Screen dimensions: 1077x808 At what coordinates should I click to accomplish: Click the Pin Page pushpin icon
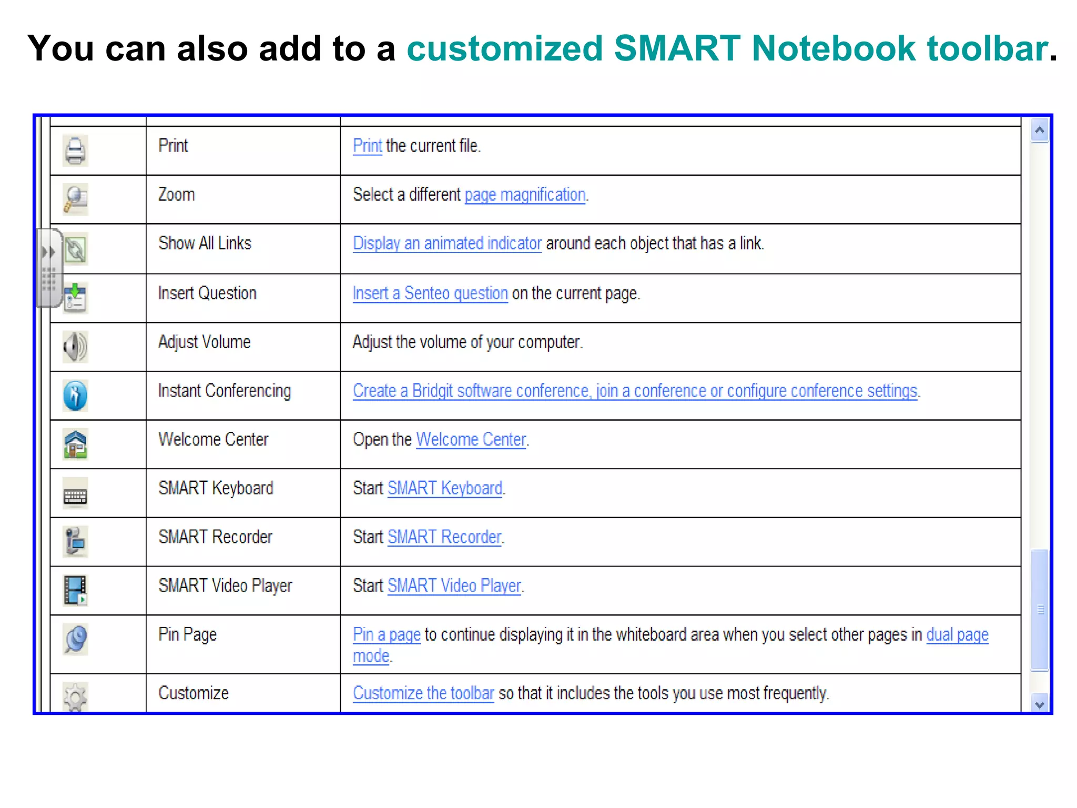pyautogui.click(x=75, y=639)
